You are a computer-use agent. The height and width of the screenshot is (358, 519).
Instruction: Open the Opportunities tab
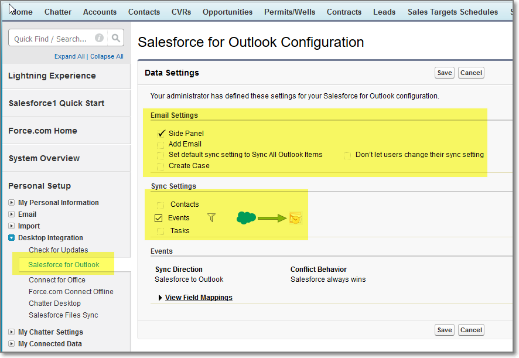point(227,12)
